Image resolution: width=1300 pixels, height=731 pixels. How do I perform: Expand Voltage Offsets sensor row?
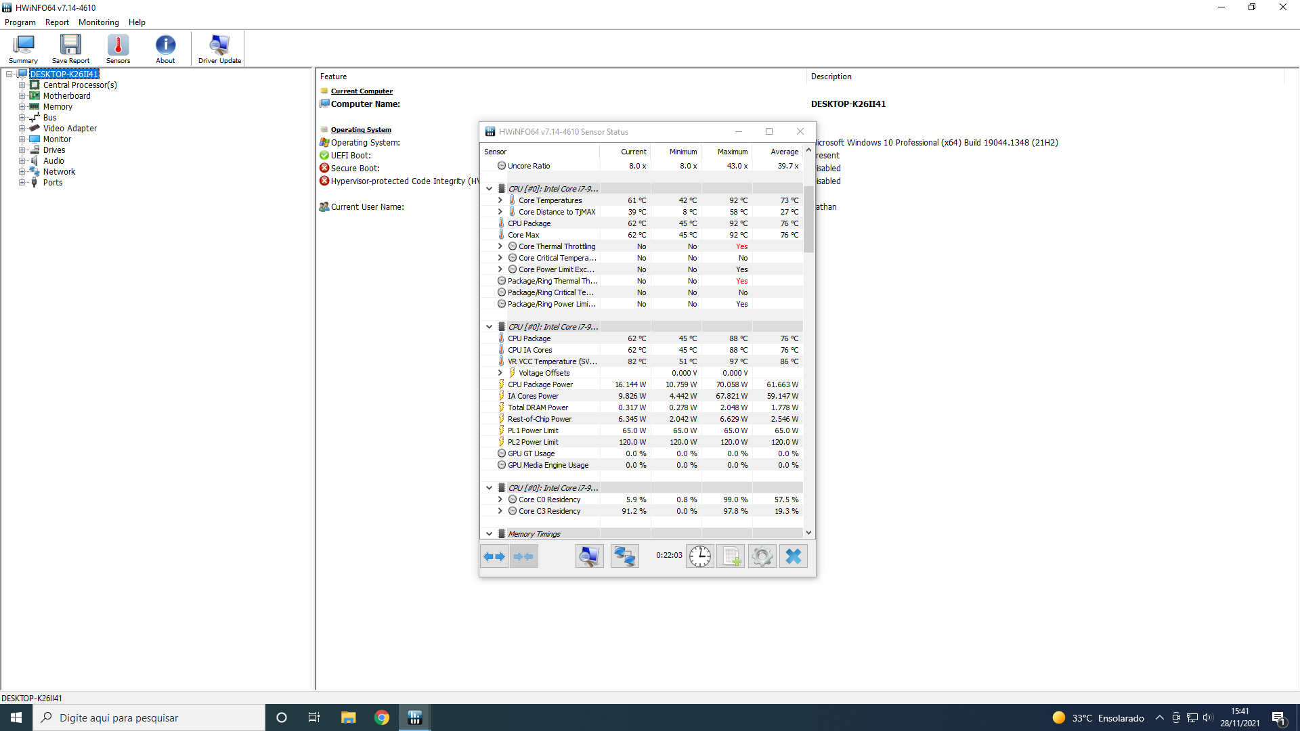(500, 373)
